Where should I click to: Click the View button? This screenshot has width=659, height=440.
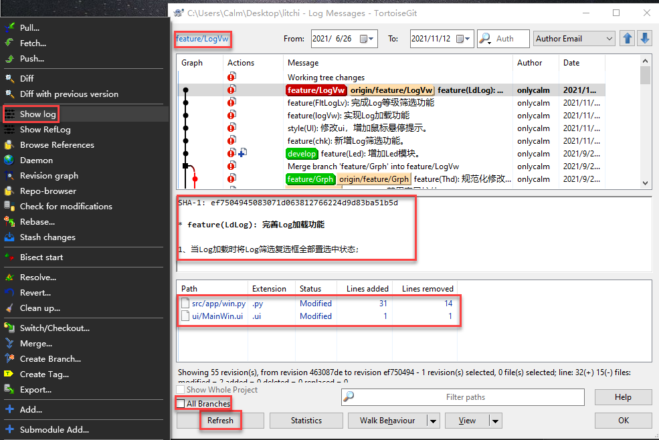click(468, 421)
